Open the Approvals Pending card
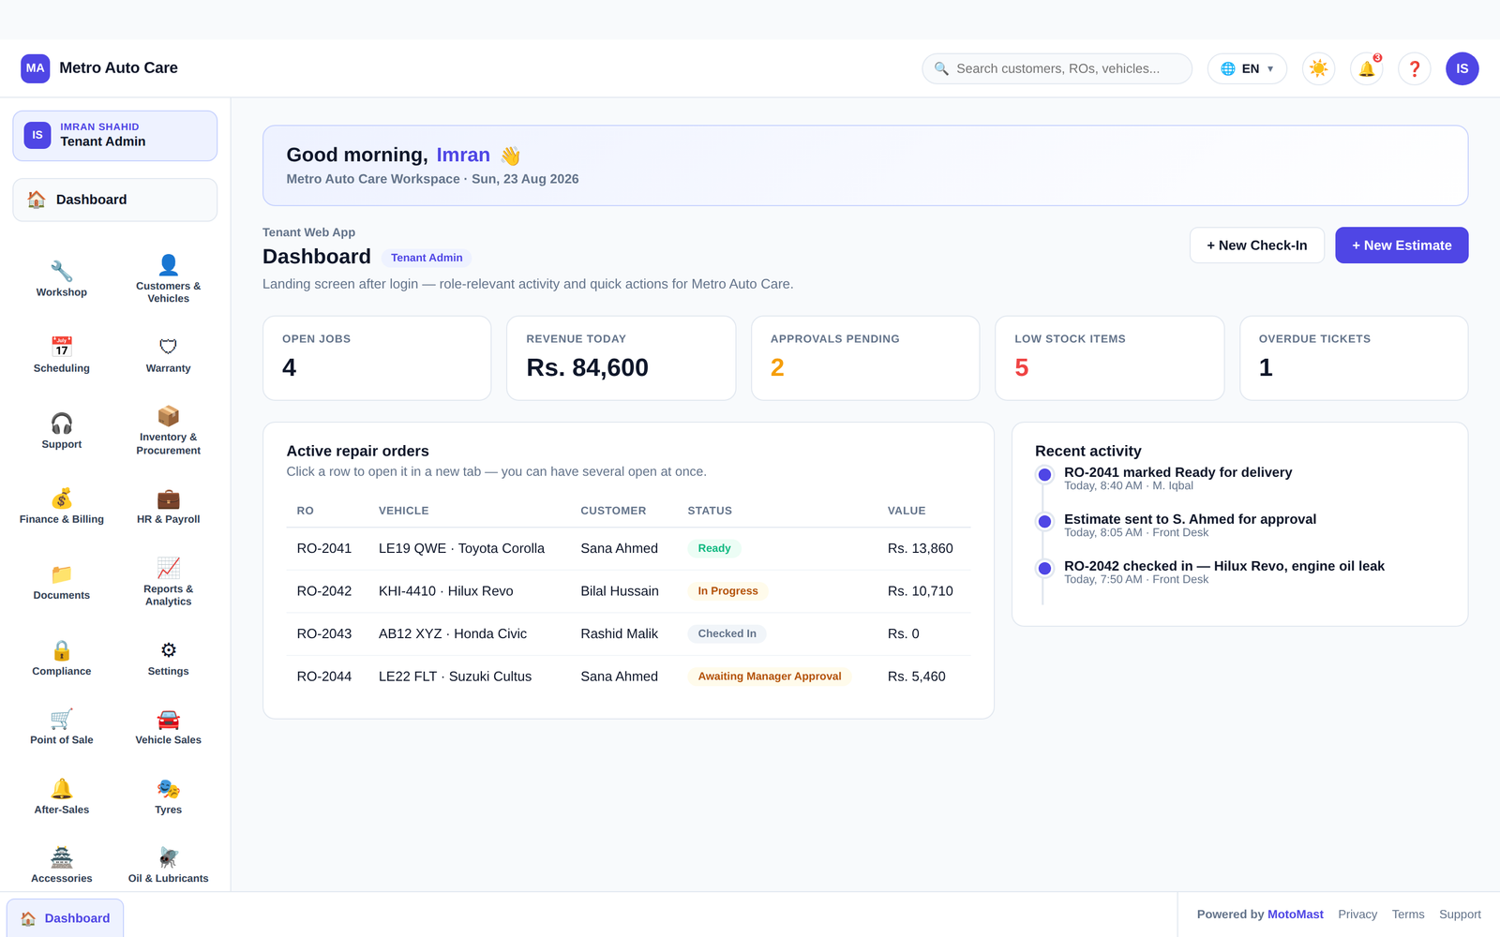Viewport: 1500px width, 937px height. (x=865, y=358)
